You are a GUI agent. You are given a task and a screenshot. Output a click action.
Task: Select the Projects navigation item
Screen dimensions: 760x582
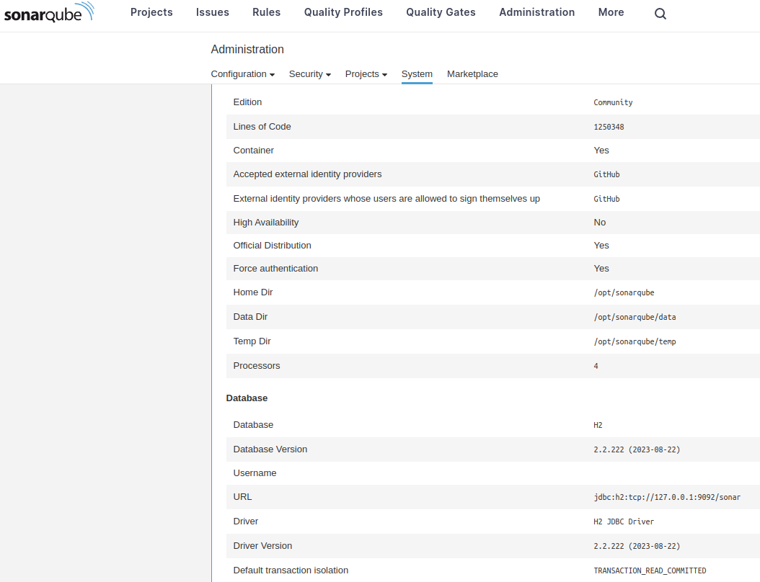(x=151, y=12)
